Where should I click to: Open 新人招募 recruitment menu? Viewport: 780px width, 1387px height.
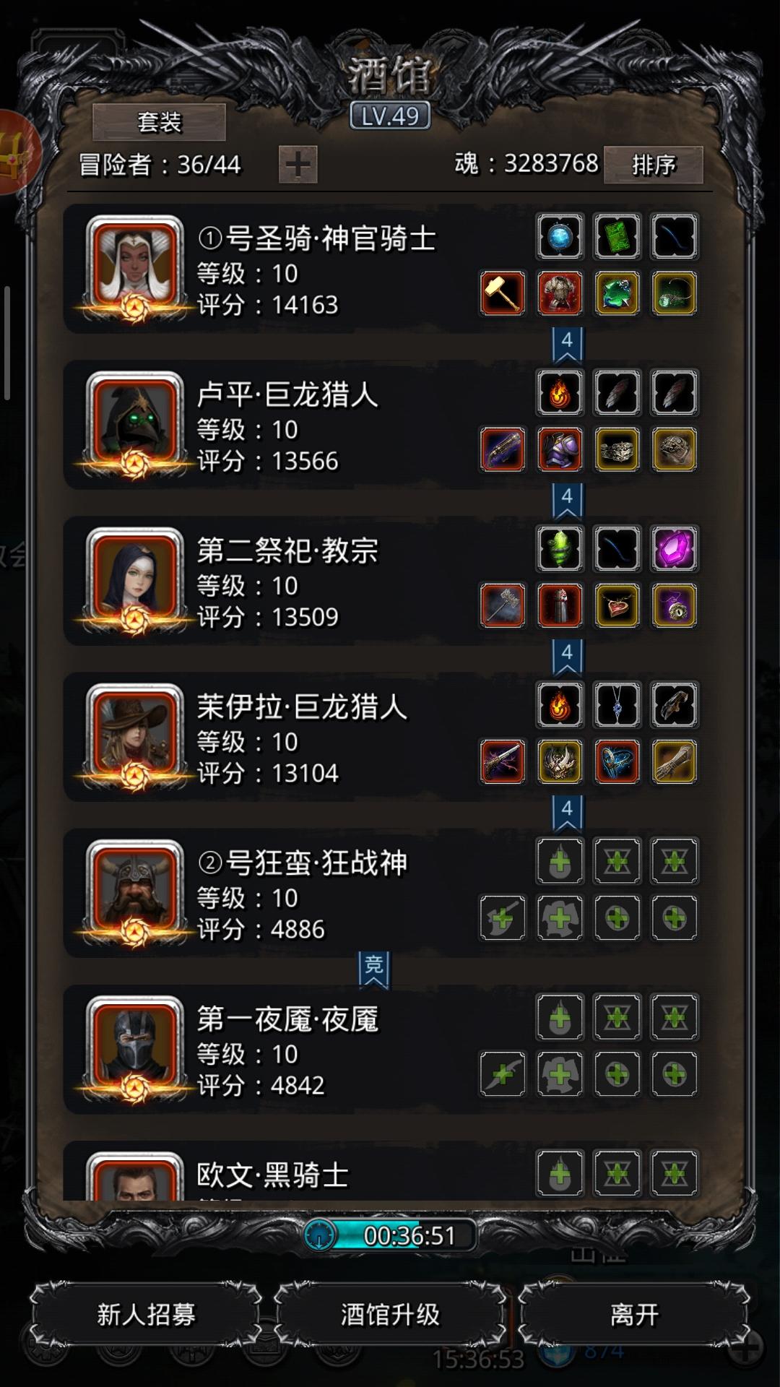point(146,1314)
